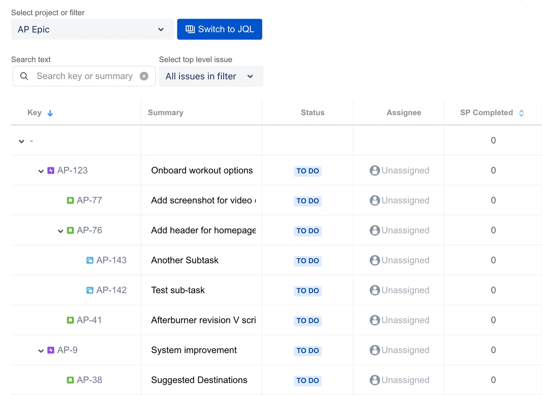This screenshot has height=395, width=542.
Task: Open issue AP-38 link
Action: (89, 380)
